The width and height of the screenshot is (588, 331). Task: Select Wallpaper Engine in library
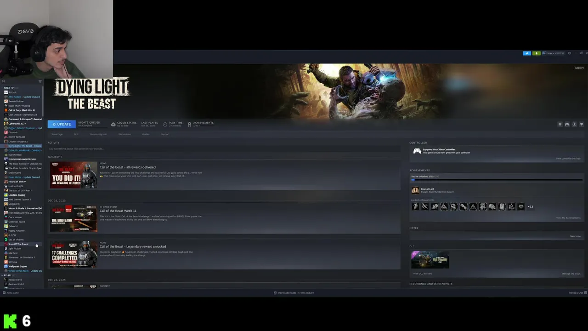[x=17, y=266]
